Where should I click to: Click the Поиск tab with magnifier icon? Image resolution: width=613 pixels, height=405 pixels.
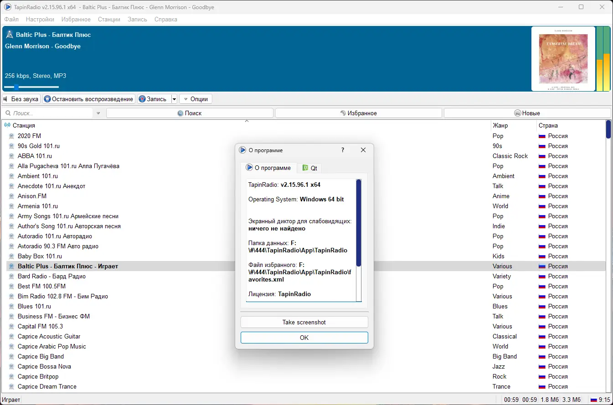coord(190,113)
